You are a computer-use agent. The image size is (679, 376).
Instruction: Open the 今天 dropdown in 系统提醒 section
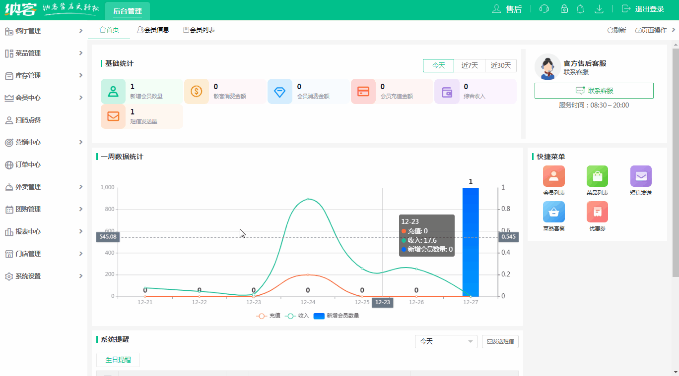pyautogui.click(x=445, y=341)
